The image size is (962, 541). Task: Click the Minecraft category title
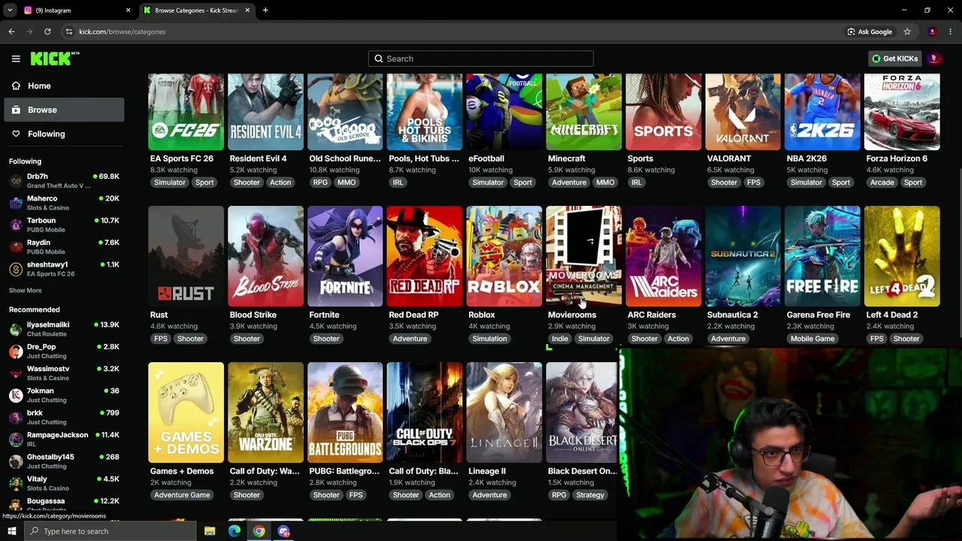tap(567, 159)
